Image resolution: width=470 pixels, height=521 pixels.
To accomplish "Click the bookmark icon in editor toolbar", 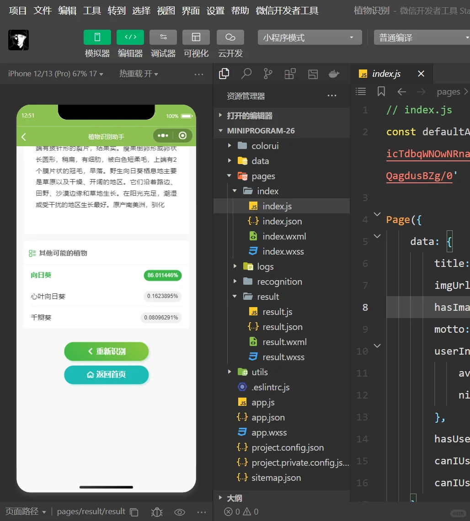I will pos(381,91).
